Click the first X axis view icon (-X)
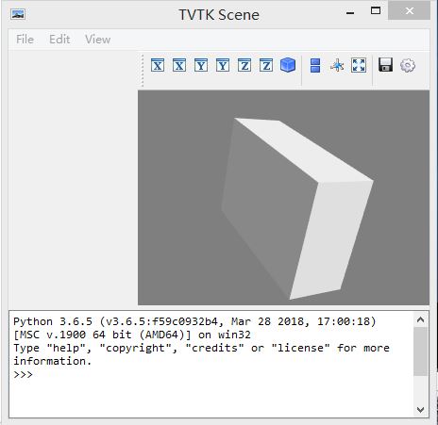Screen dimensions: 438x425 158,65
